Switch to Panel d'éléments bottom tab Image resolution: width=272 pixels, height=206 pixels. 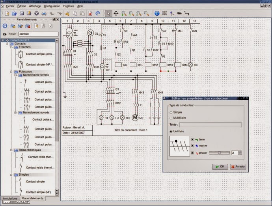(x=33, y=198)
